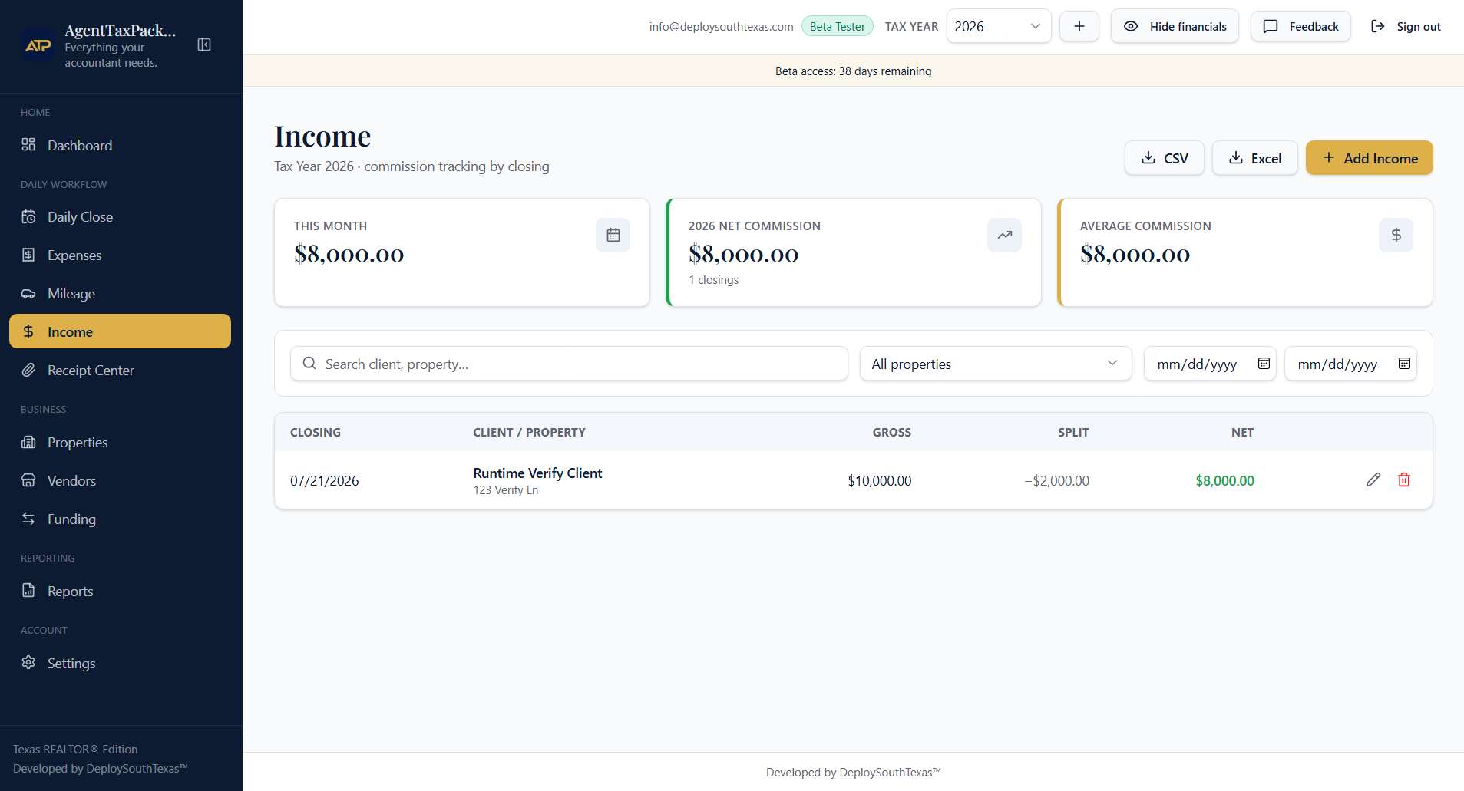Screen dimensions: 1464x791
Task: Click the info@deploysouthtexas.com email
Action: (x=721, y=26)
